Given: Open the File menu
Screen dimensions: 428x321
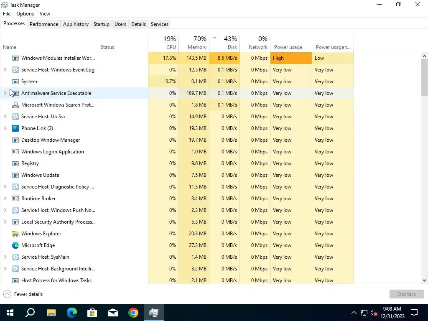Looking at the screenshot, I should 7,14.
